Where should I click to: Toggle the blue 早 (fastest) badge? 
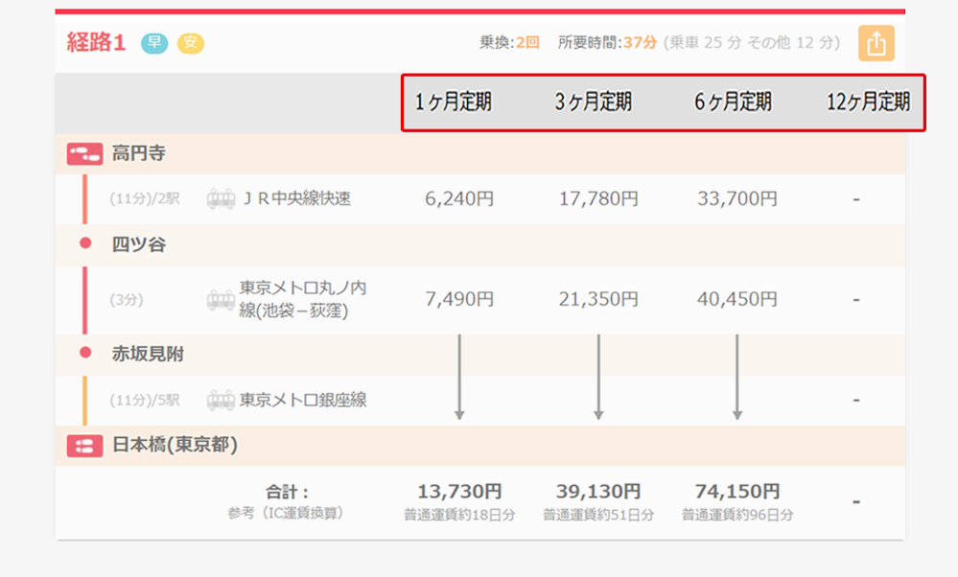(154, 42)
